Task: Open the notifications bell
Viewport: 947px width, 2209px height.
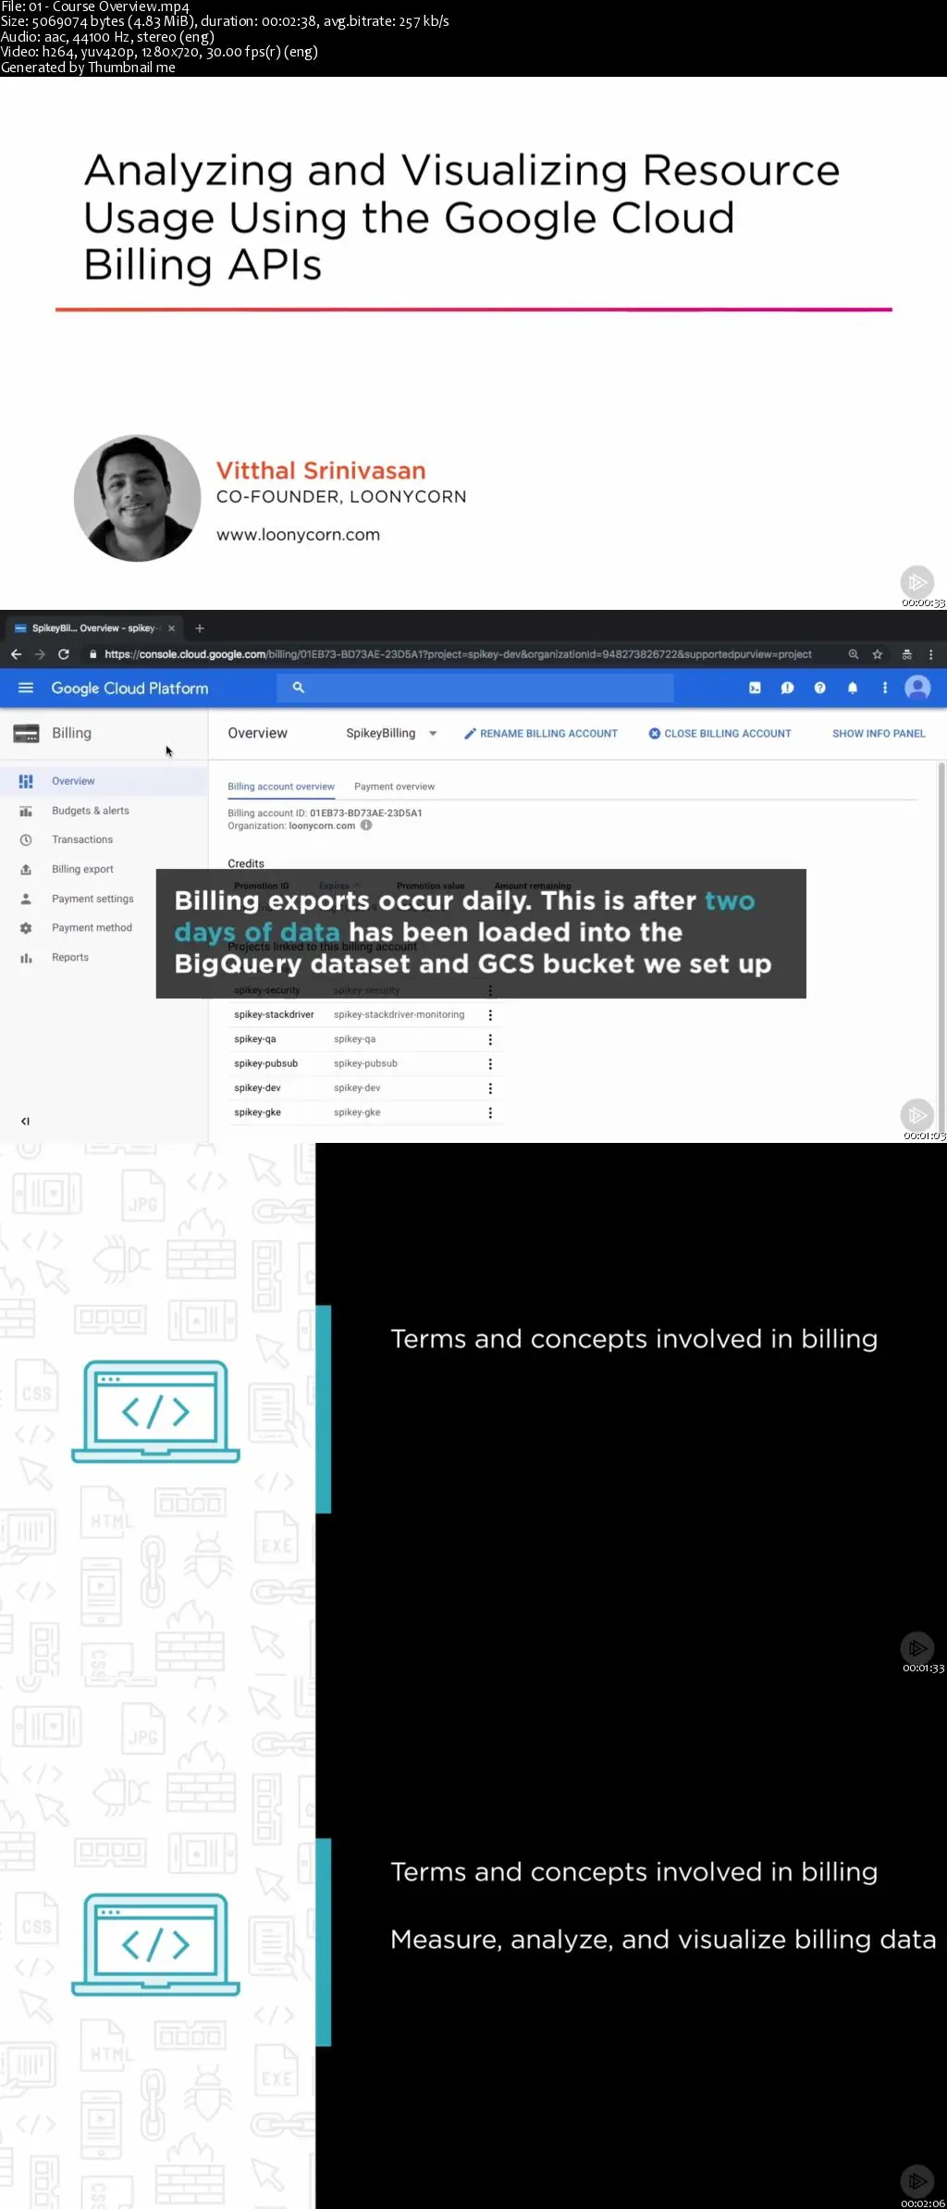Action: tap(853, 688)
